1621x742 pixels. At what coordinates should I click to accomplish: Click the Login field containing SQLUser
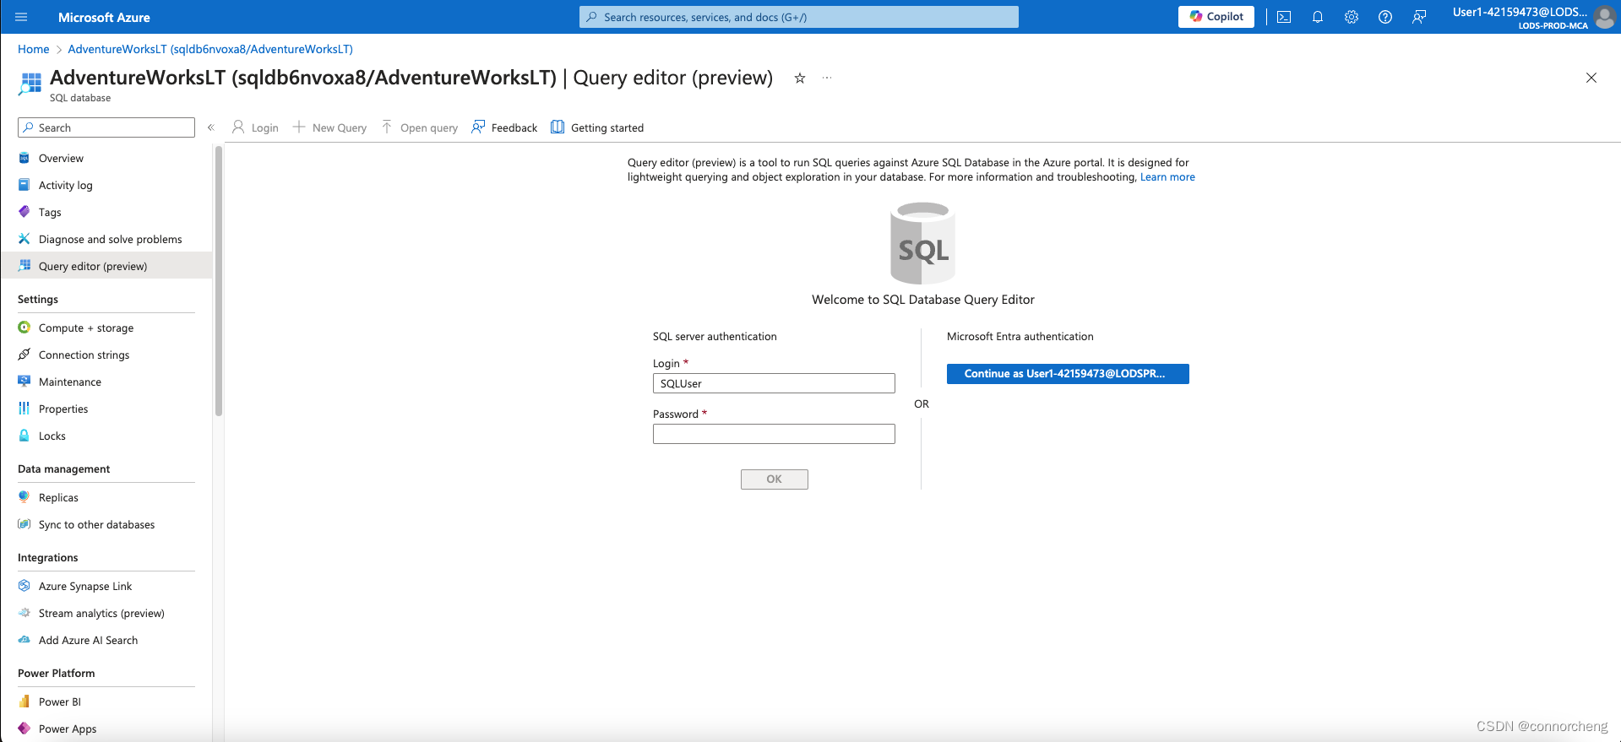774,383
